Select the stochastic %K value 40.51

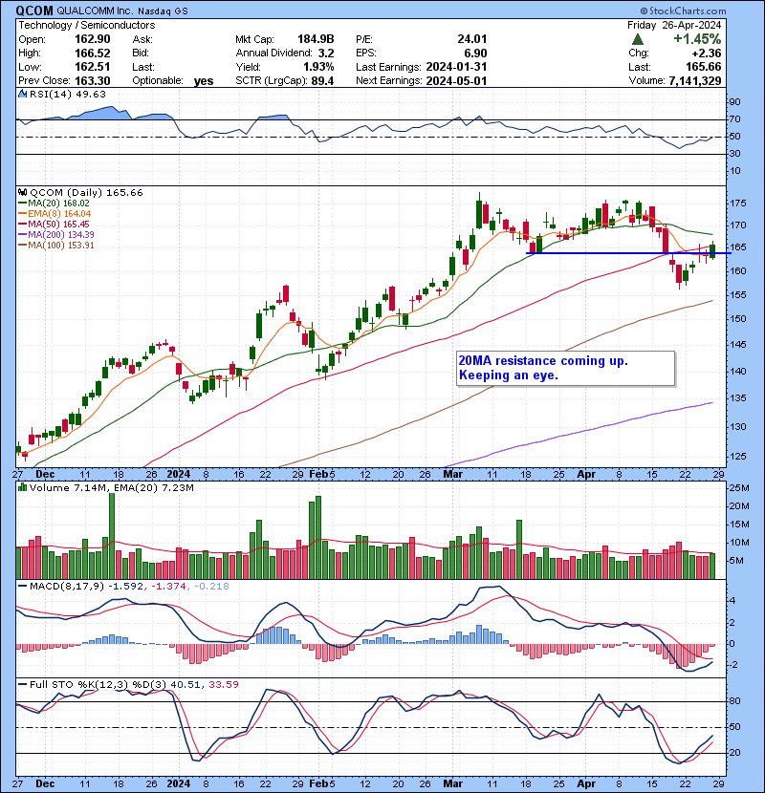186,685
